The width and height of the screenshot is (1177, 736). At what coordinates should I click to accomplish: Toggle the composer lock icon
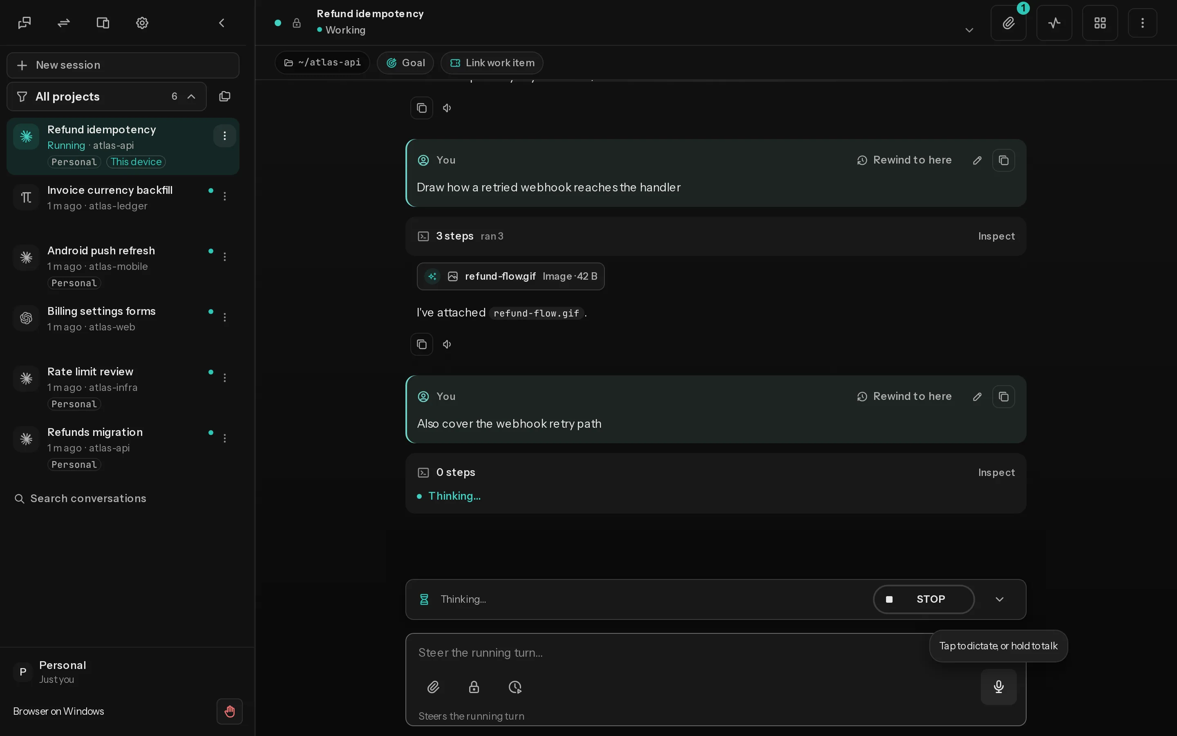pyautogui.click(x=474, y=687)
